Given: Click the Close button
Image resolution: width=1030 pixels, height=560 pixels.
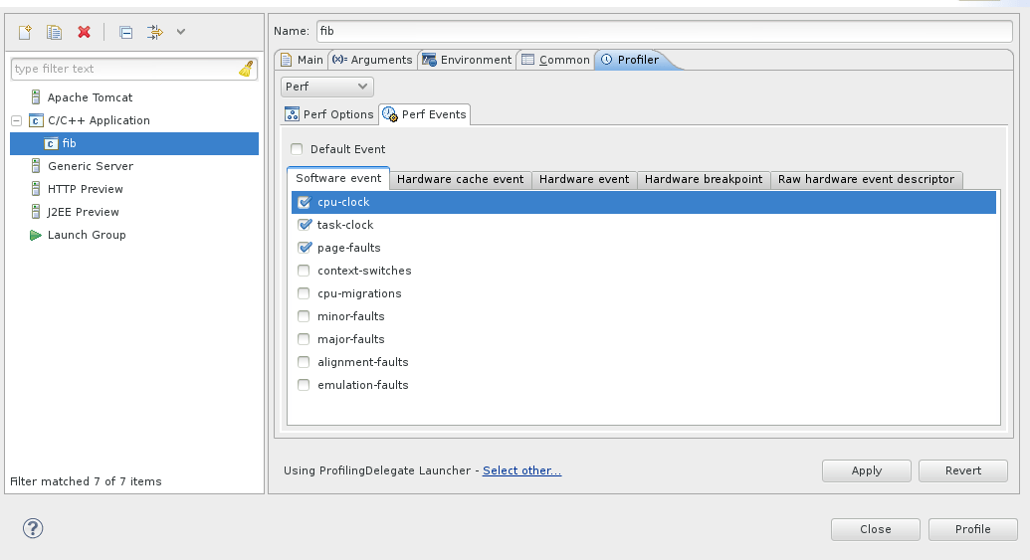Looking at the screenshot, I should [876, 529].
